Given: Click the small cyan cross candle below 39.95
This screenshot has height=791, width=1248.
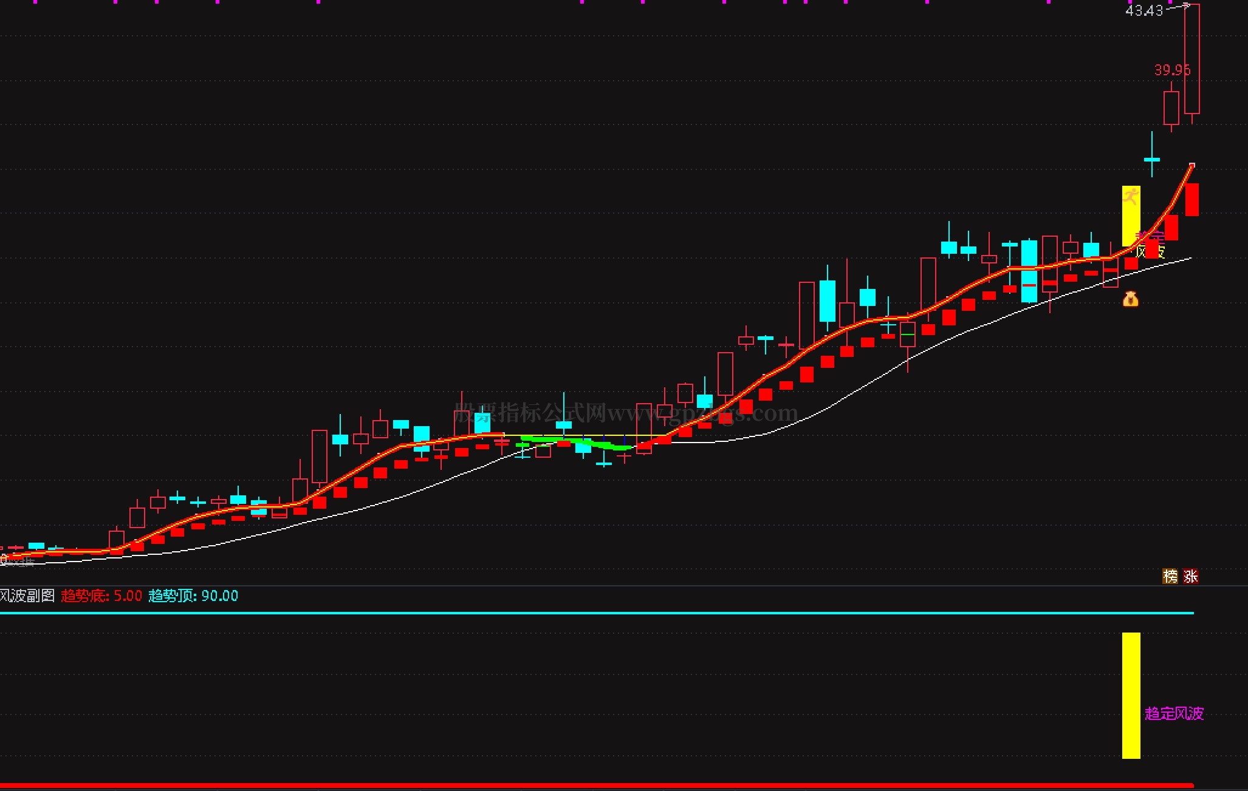Looking at the screenshot, I should (1151, 159).
